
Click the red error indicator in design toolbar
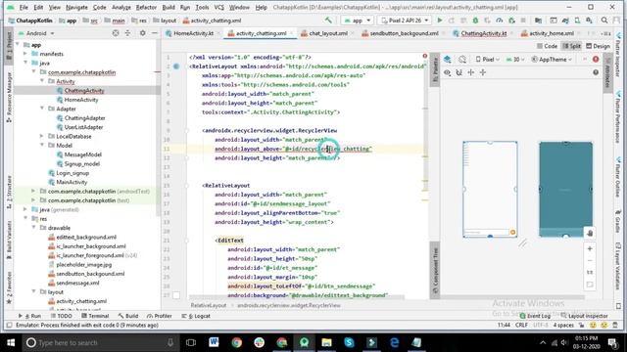click(596, 59)
